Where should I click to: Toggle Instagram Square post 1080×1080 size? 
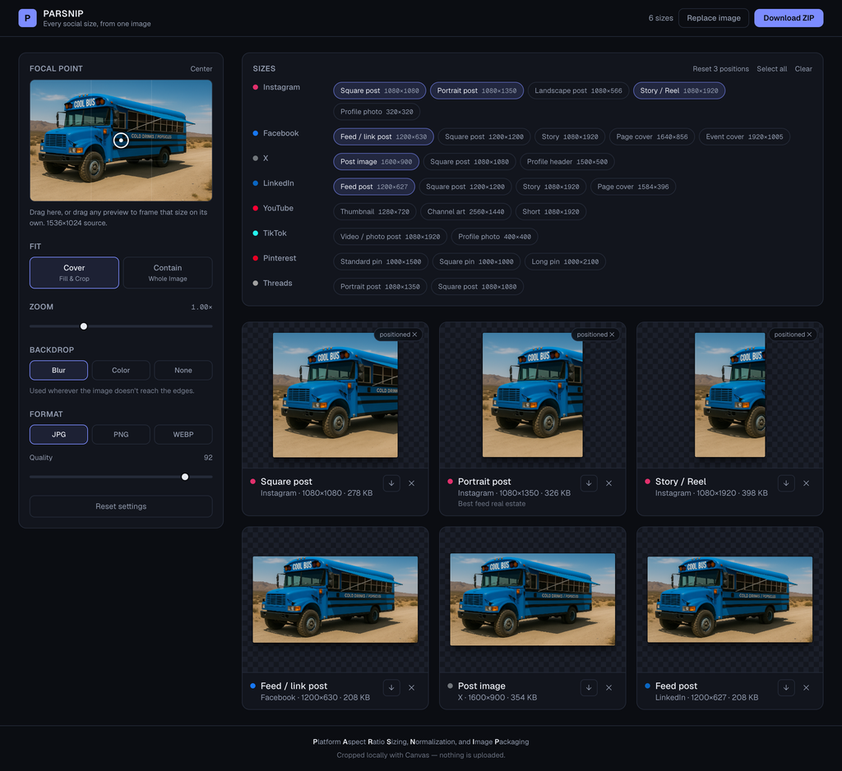(380, 90)
